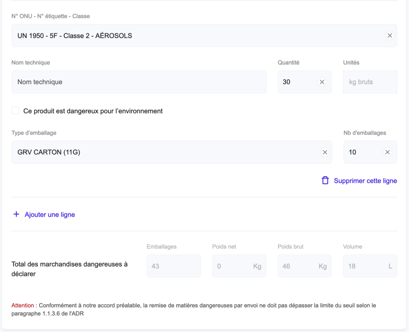Clear the Quantité value 30
This screenshot has width=409, height=332.
[x=322, y=82]
